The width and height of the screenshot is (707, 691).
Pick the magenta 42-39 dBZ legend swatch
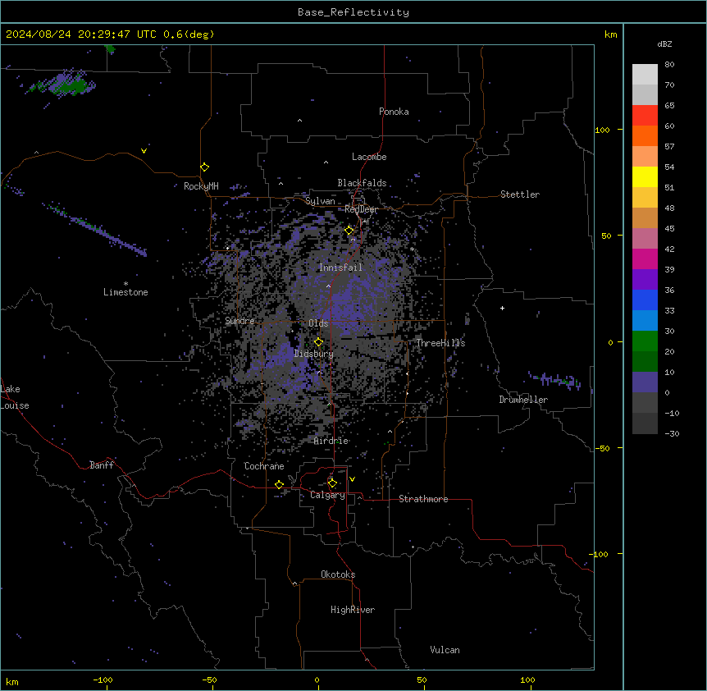click(645, 259)
